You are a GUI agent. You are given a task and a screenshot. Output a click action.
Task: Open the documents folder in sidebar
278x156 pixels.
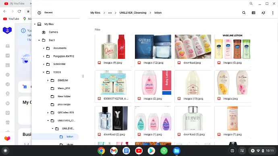60,48
